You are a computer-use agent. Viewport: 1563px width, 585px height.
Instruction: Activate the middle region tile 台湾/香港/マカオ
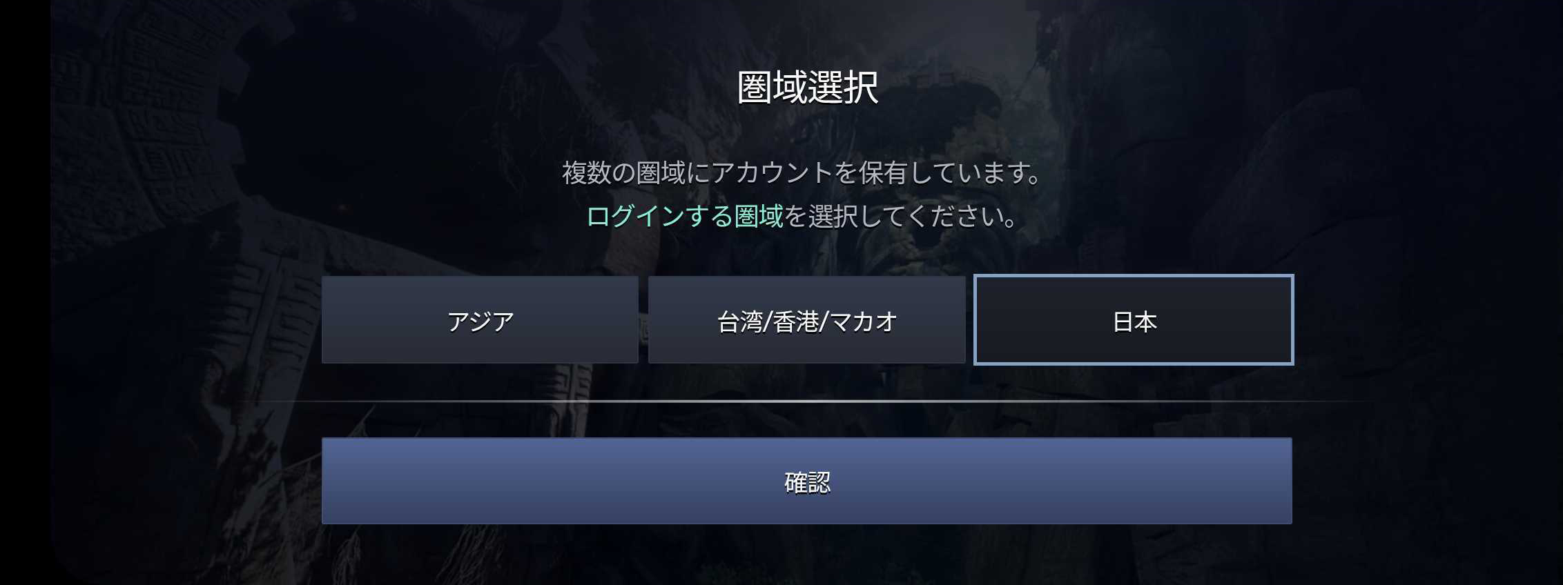[806, 320]
